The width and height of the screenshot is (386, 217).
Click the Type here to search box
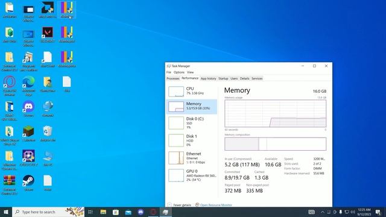(48, 212)
